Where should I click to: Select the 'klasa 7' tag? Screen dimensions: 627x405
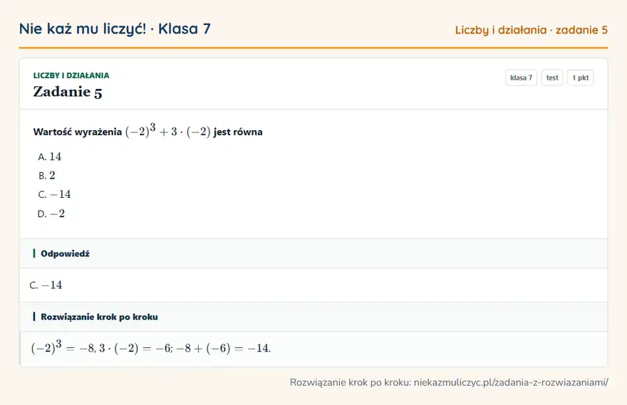(x=521, y=78)
